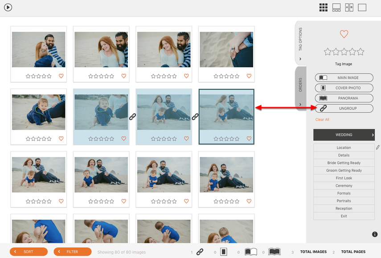This screenshot has width=381, height=258.
Task: Select the Bride Getting Ready tag
Action: pyautogui.click(x=344, y=163)
